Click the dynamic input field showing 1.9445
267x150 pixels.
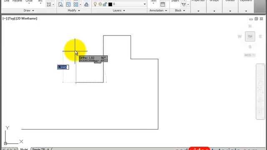[63, 67]
